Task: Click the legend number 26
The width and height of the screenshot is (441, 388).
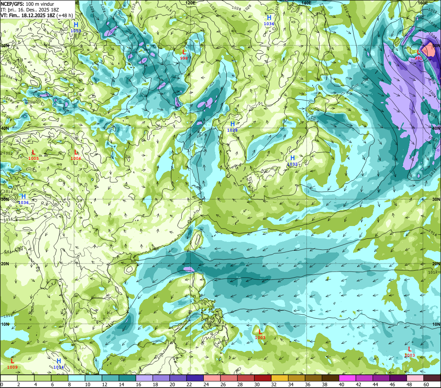Action: 223,384
